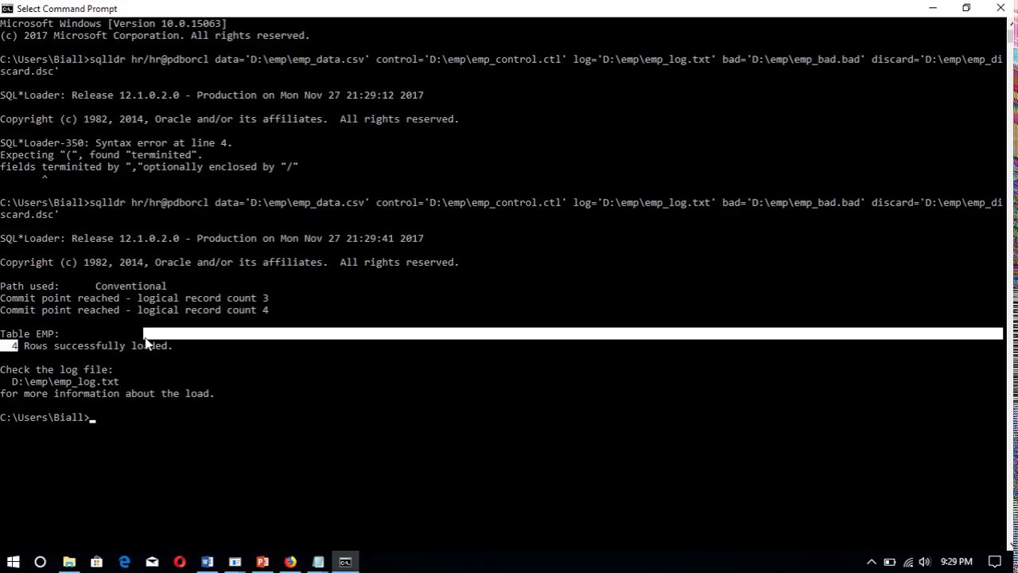
Task: Launch Microsoft Store from taskbar
Action: click(96, 562)
